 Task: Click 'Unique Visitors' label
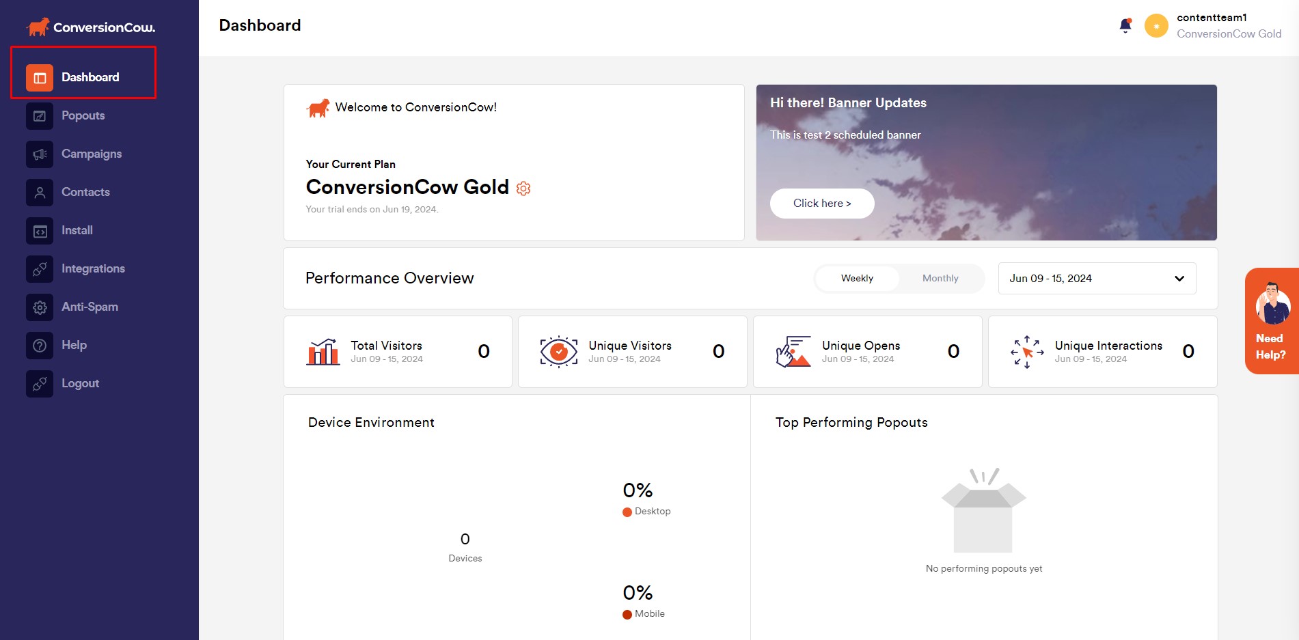point(630,346)
